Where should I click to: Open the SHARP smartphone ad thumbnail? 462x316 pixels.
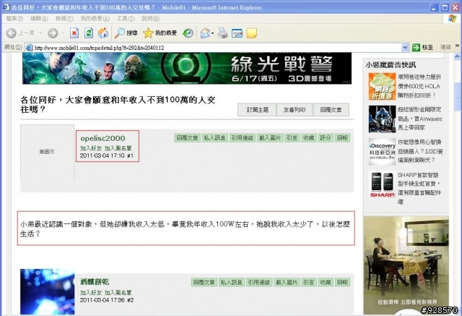pos(382,184)
